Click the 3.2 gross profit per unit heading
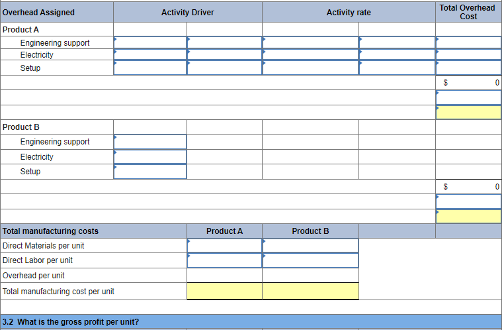Viewport: 504px width, 330px height. coord(71,322)
